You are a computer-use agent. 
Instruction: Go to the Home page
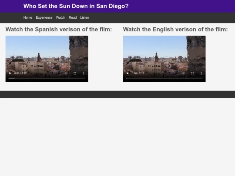tap(28, 17)
